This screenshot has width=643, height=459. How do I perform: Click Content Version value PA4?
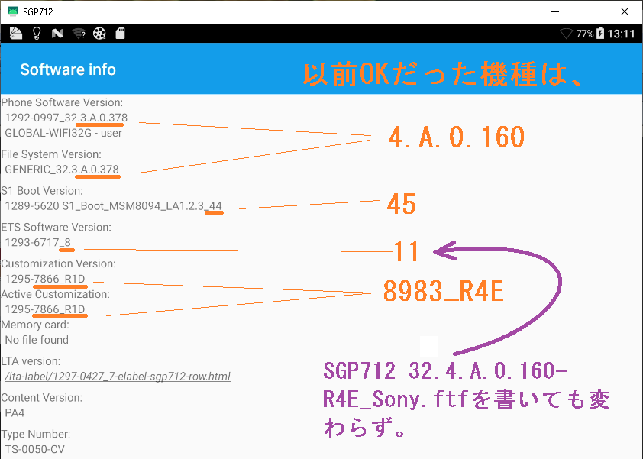coord(15,412)
